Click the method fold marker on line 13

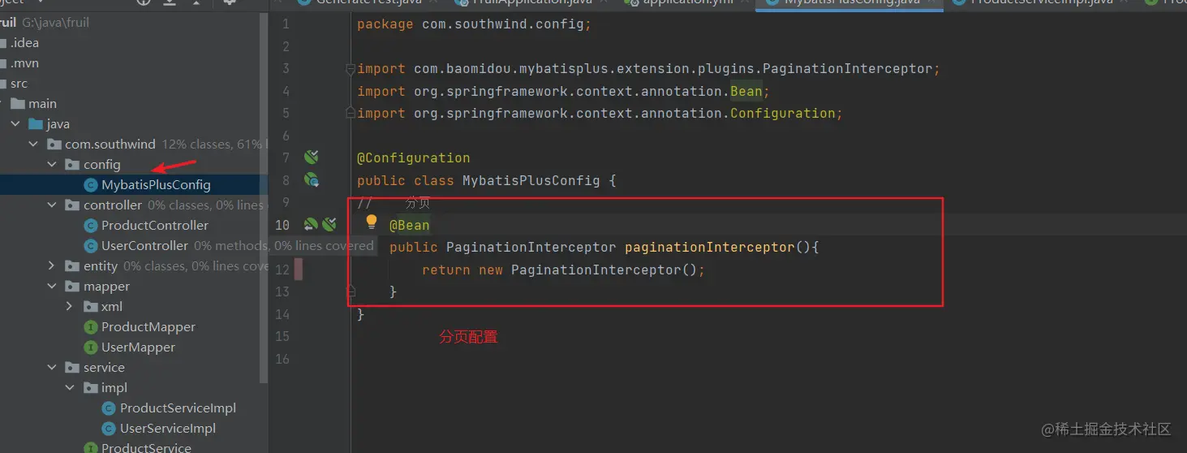(351, 290)
